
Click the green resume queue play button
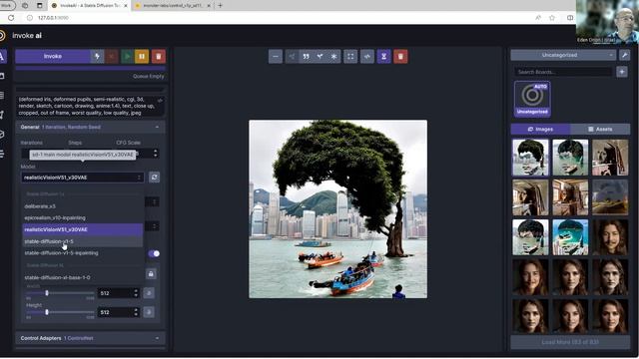(127, 56)
